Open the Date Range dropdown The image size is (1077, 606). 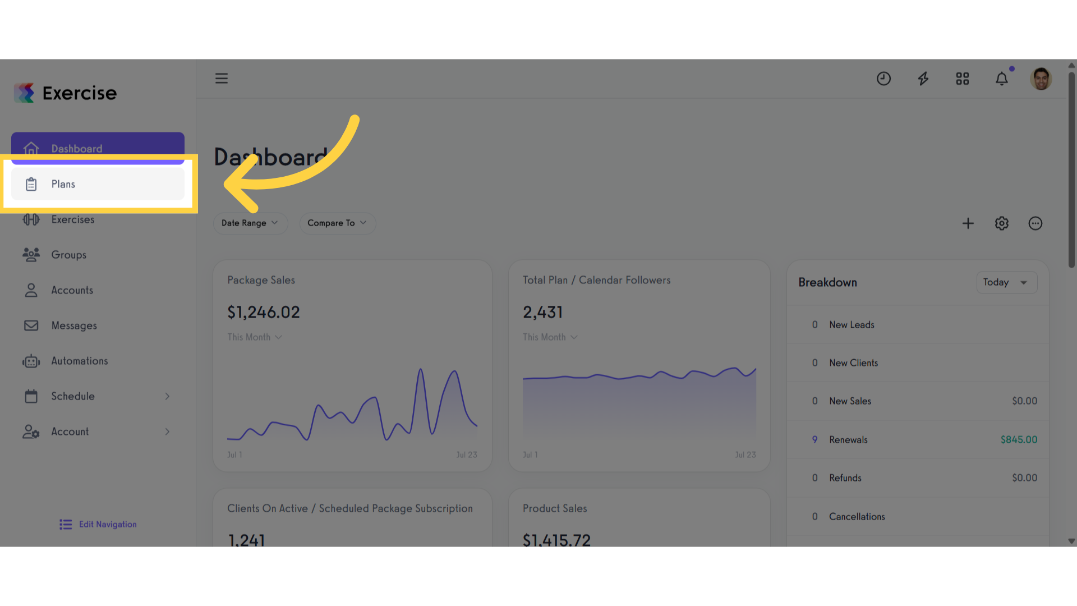coord(250,223)
